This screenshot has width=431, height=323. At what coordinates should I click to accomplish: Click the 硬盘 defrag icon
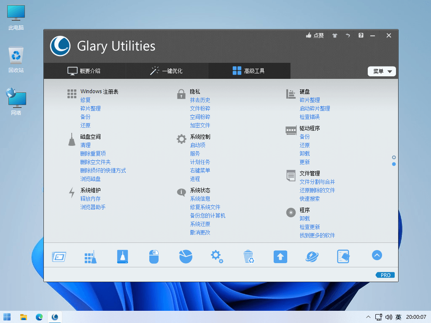(291, 94)
